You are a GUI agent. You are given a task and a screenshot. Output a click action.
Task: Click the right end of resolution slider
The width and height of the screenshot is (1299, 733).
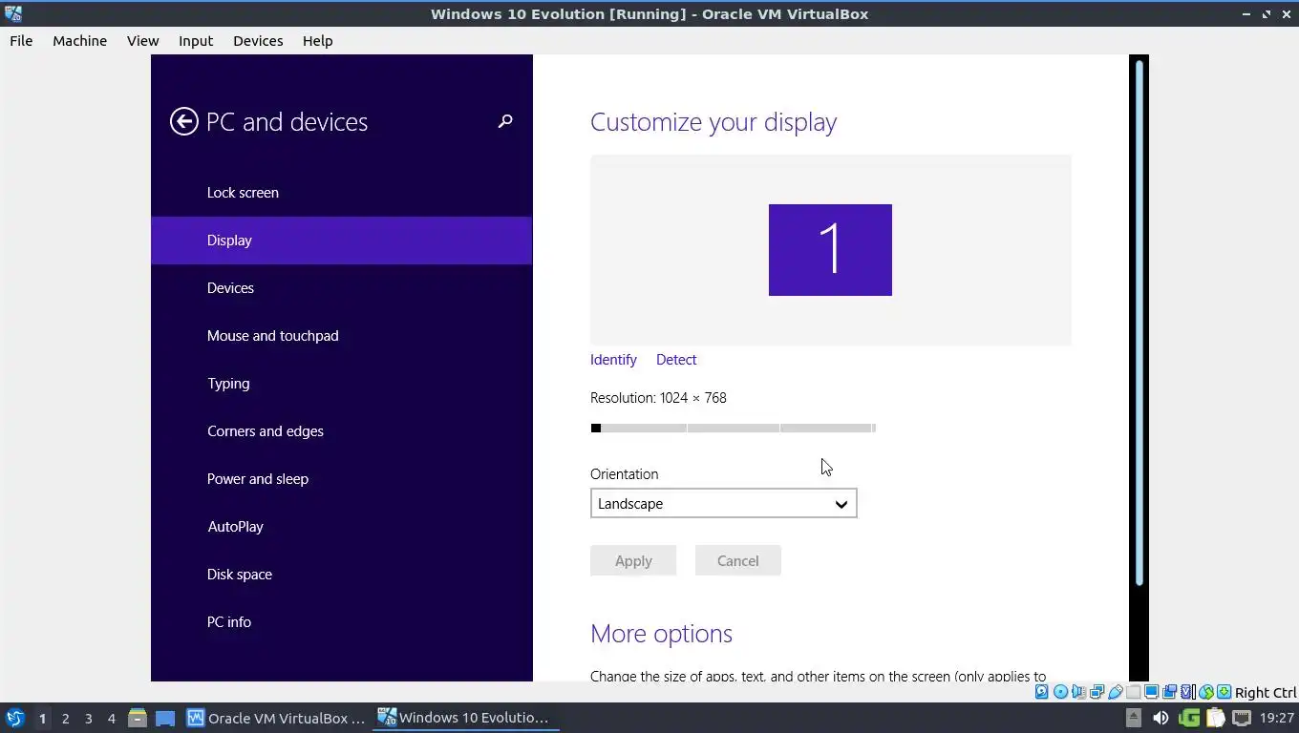(x=873, y=428)
